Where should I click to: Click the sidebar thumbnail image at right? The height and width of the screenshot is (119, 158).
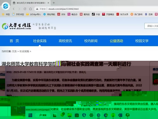coord(155,79)
